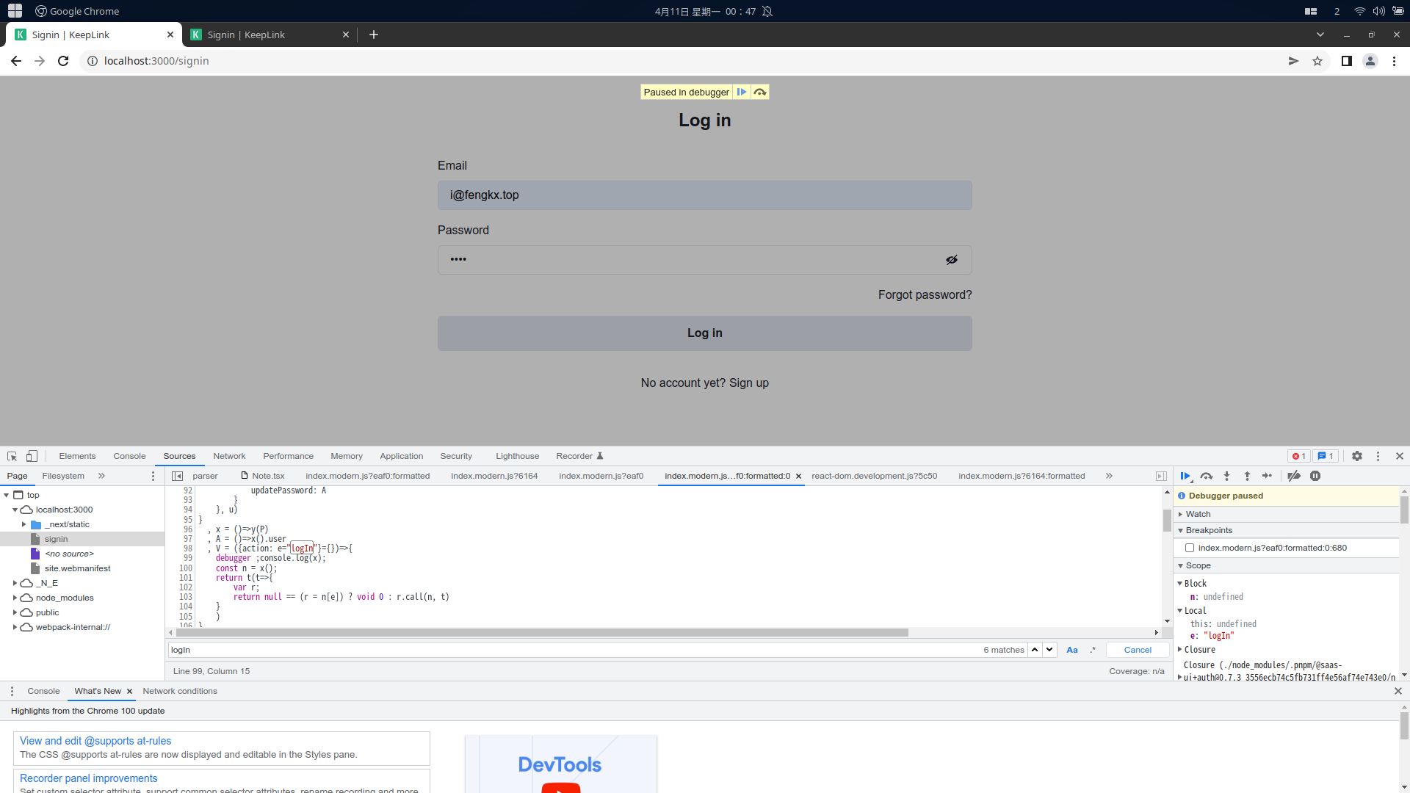Select the inspect element tool
The height and width of the screenshot is (793, 1410).
point(12,456)
